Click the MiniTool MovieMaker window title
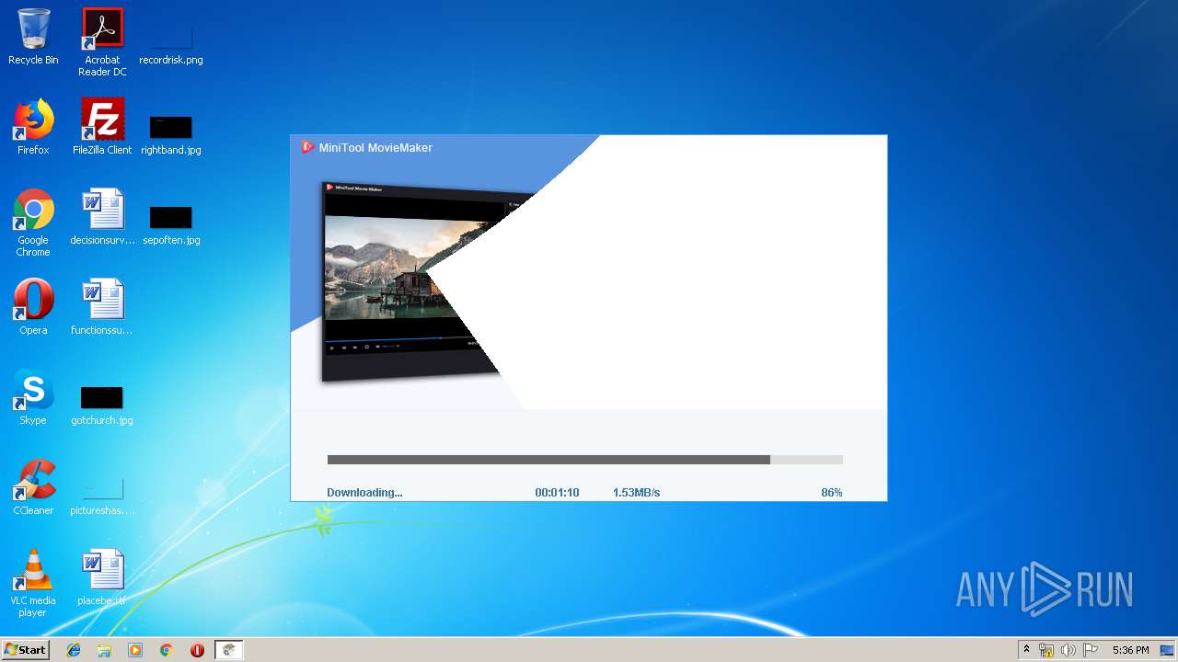The image size is (1178, 662). tap(375, 147)
